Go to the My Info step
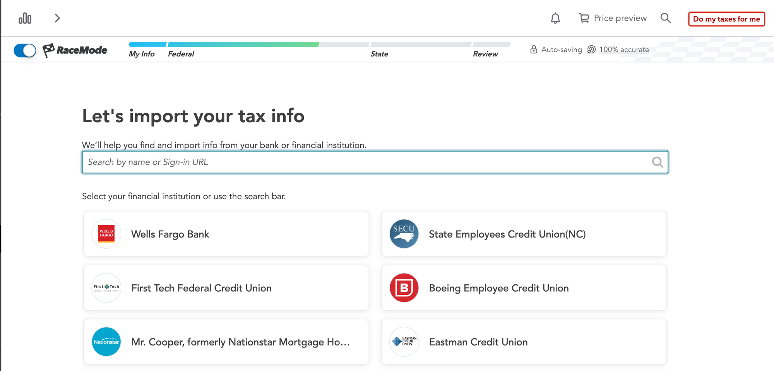Screen dimensions: 774x371 [142, 54]
